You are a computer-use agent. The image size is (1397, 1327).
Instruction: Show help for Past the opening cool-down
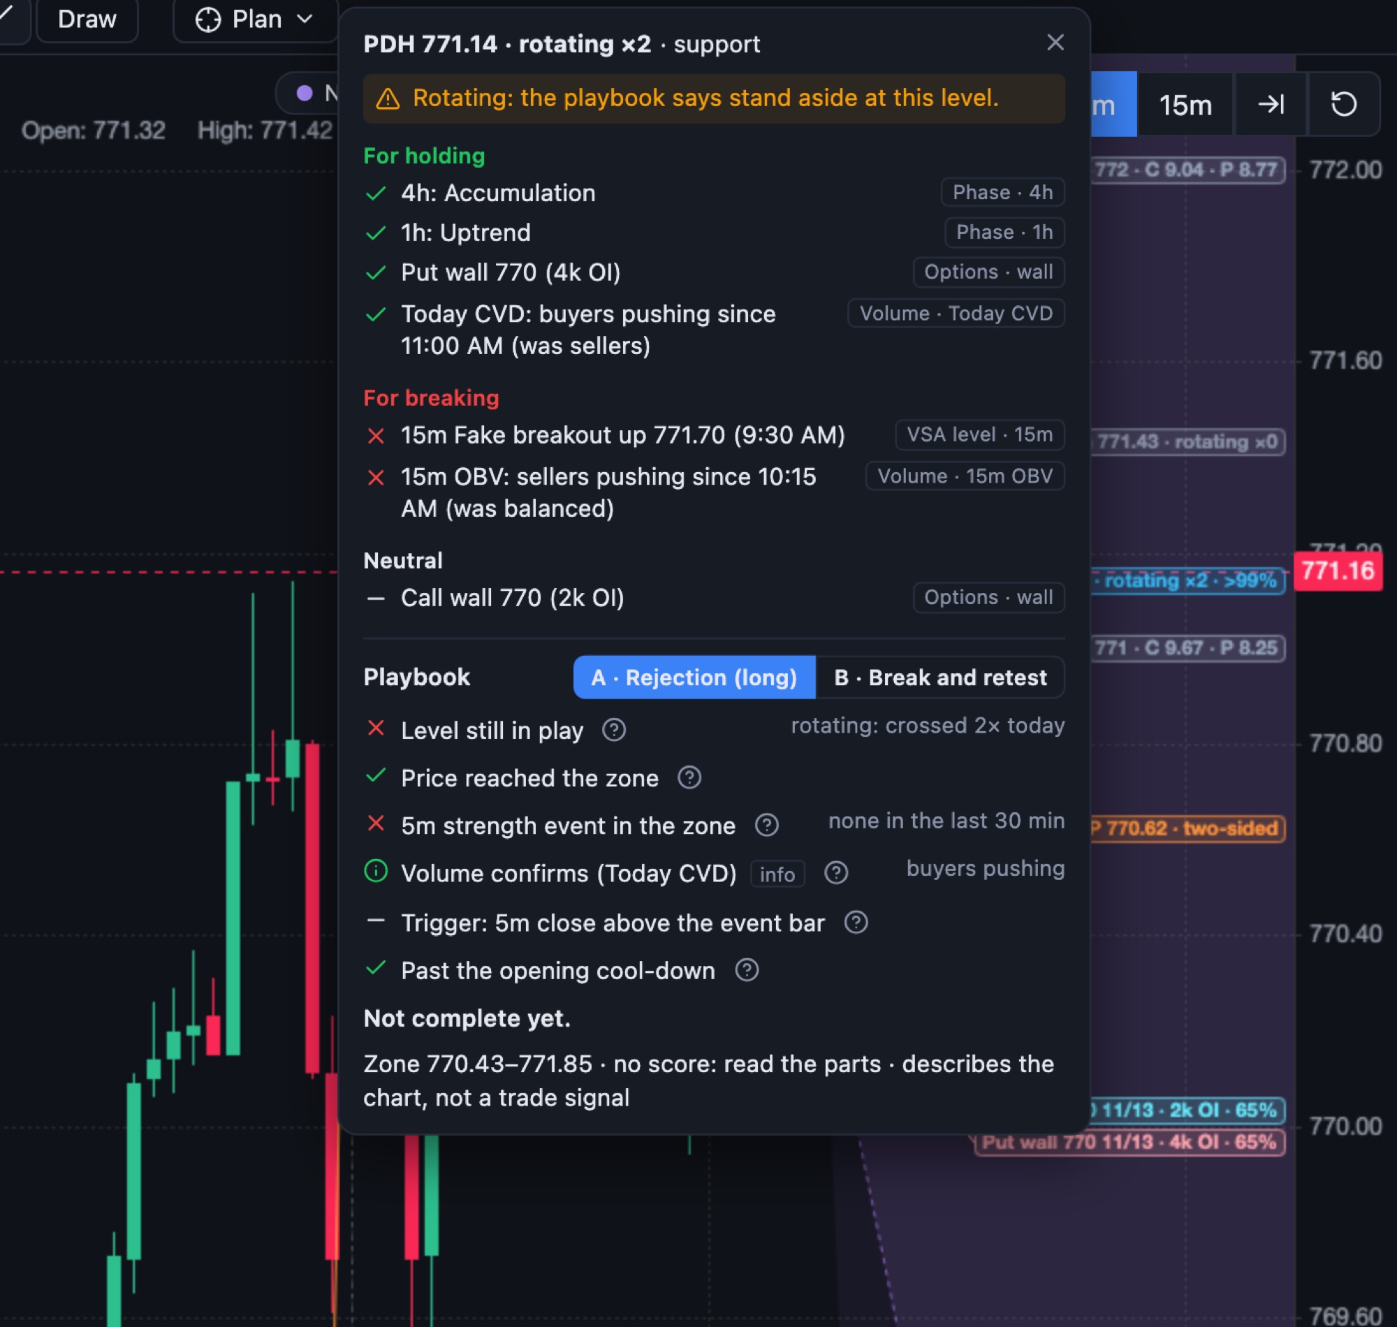tap(746, 971)
